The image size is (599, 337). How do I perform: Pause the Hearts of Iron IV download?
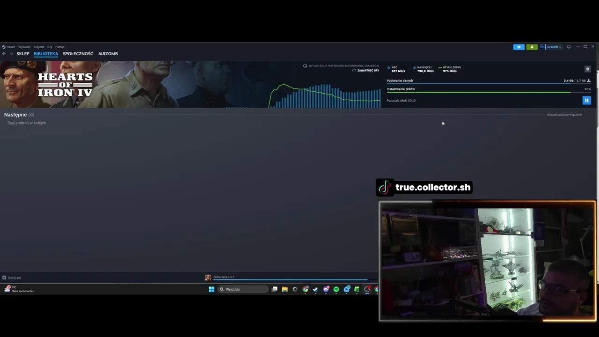586,100
